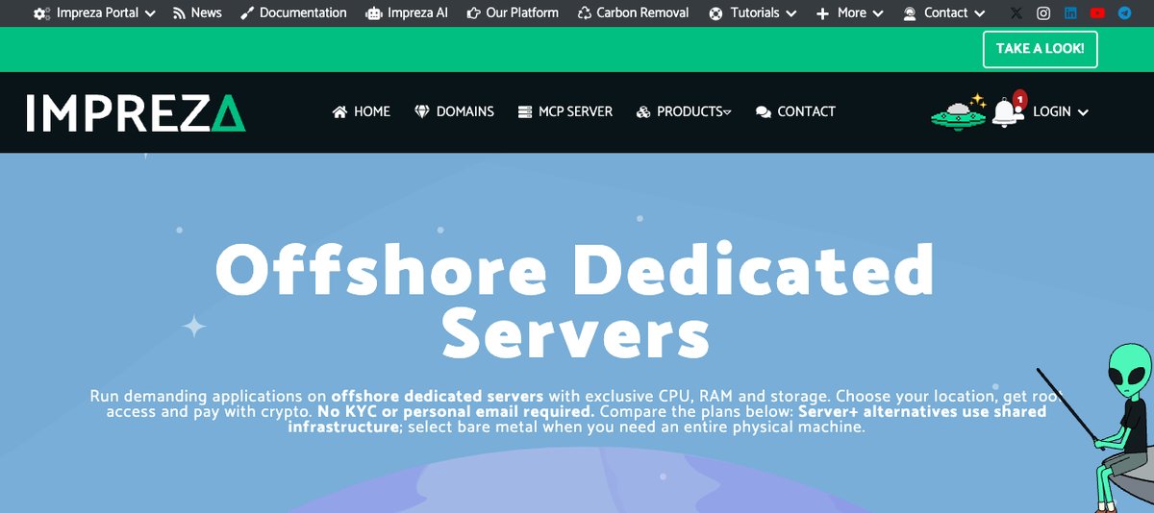
Task: Open the News link
Action: click(x=206, y=13)
